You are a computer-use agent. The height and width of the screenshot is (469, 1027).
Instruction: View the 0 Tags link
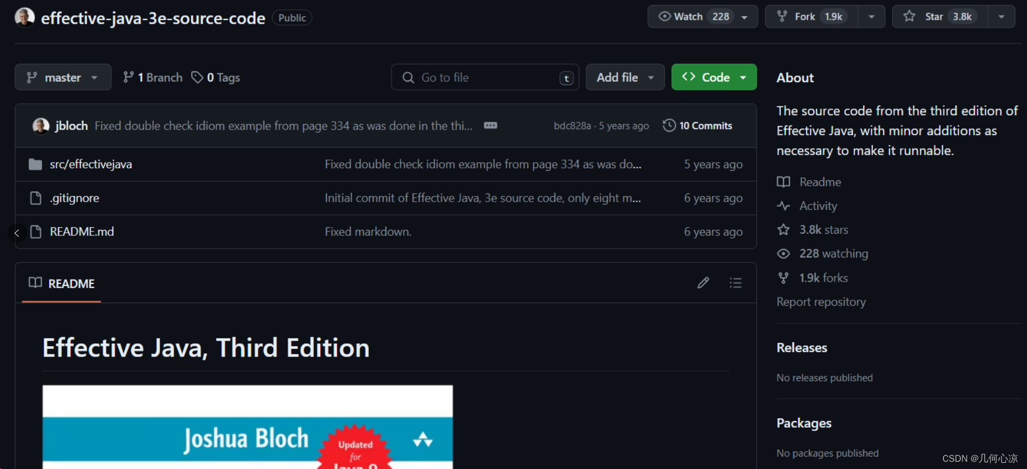[x=215, y=77]
